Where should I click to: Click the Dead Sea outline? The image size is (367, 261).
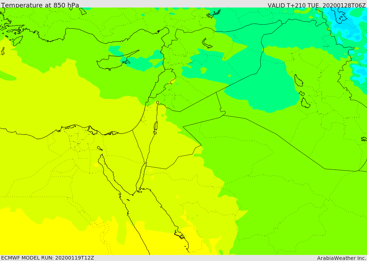155,128
